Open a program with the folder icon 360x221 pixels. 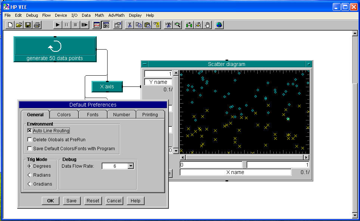19,25
